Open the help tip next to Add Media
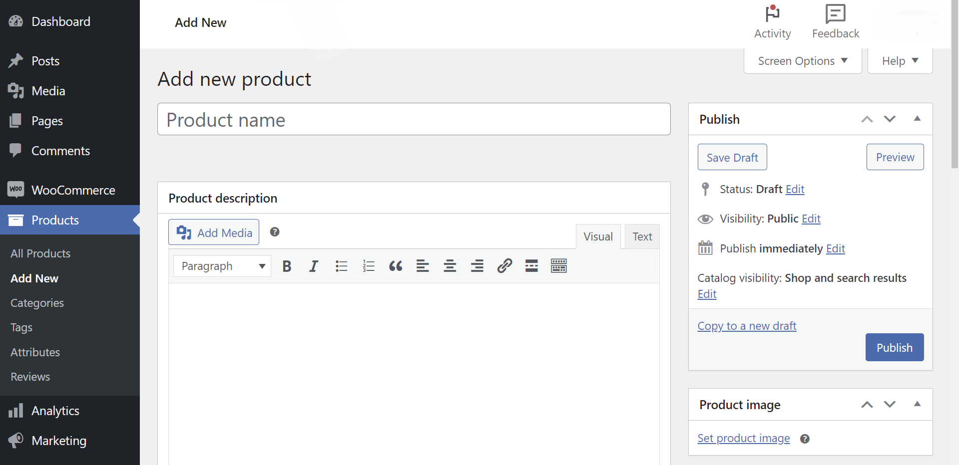The height and width of the screenshot is (465, 959). pyautogui.click(x=275, y=232)
